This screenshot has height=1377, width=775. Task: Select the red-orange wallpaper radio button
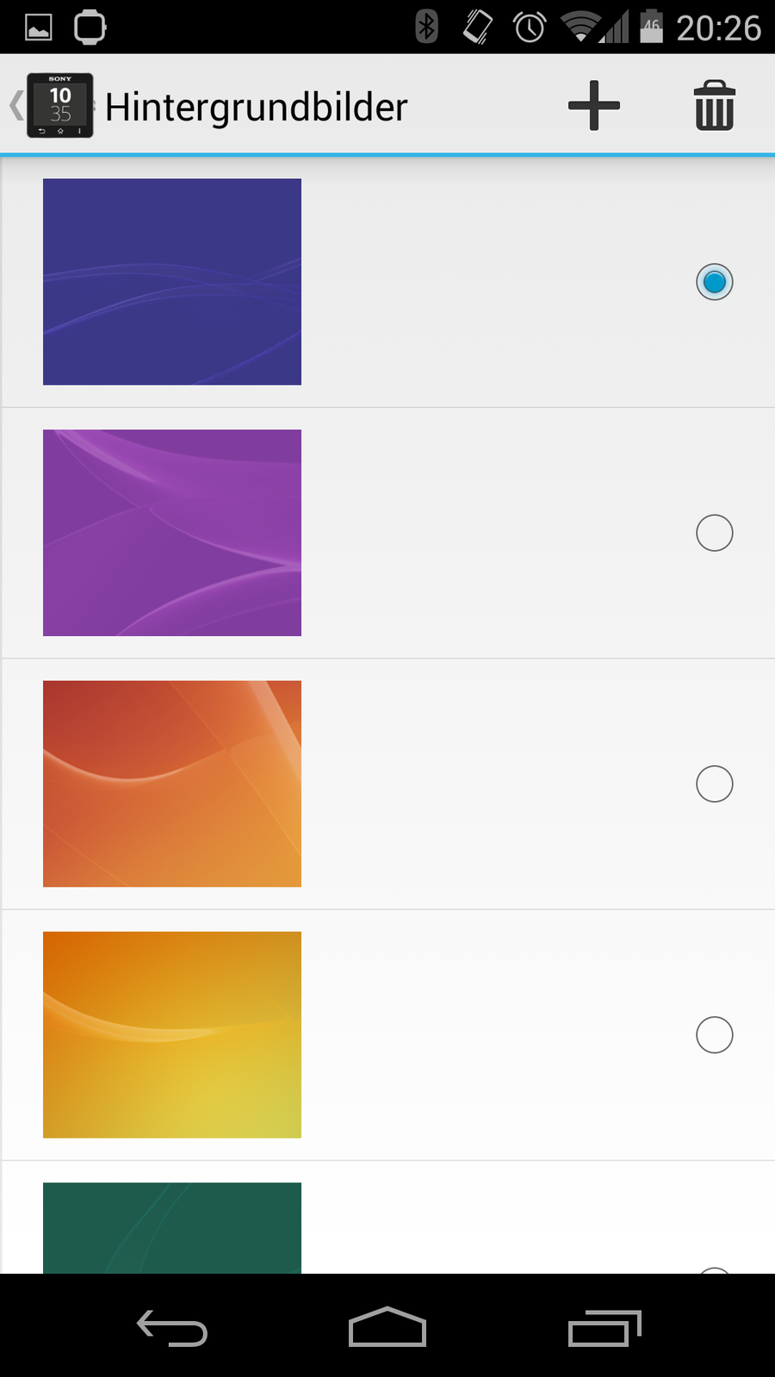(x=714, y=784)
